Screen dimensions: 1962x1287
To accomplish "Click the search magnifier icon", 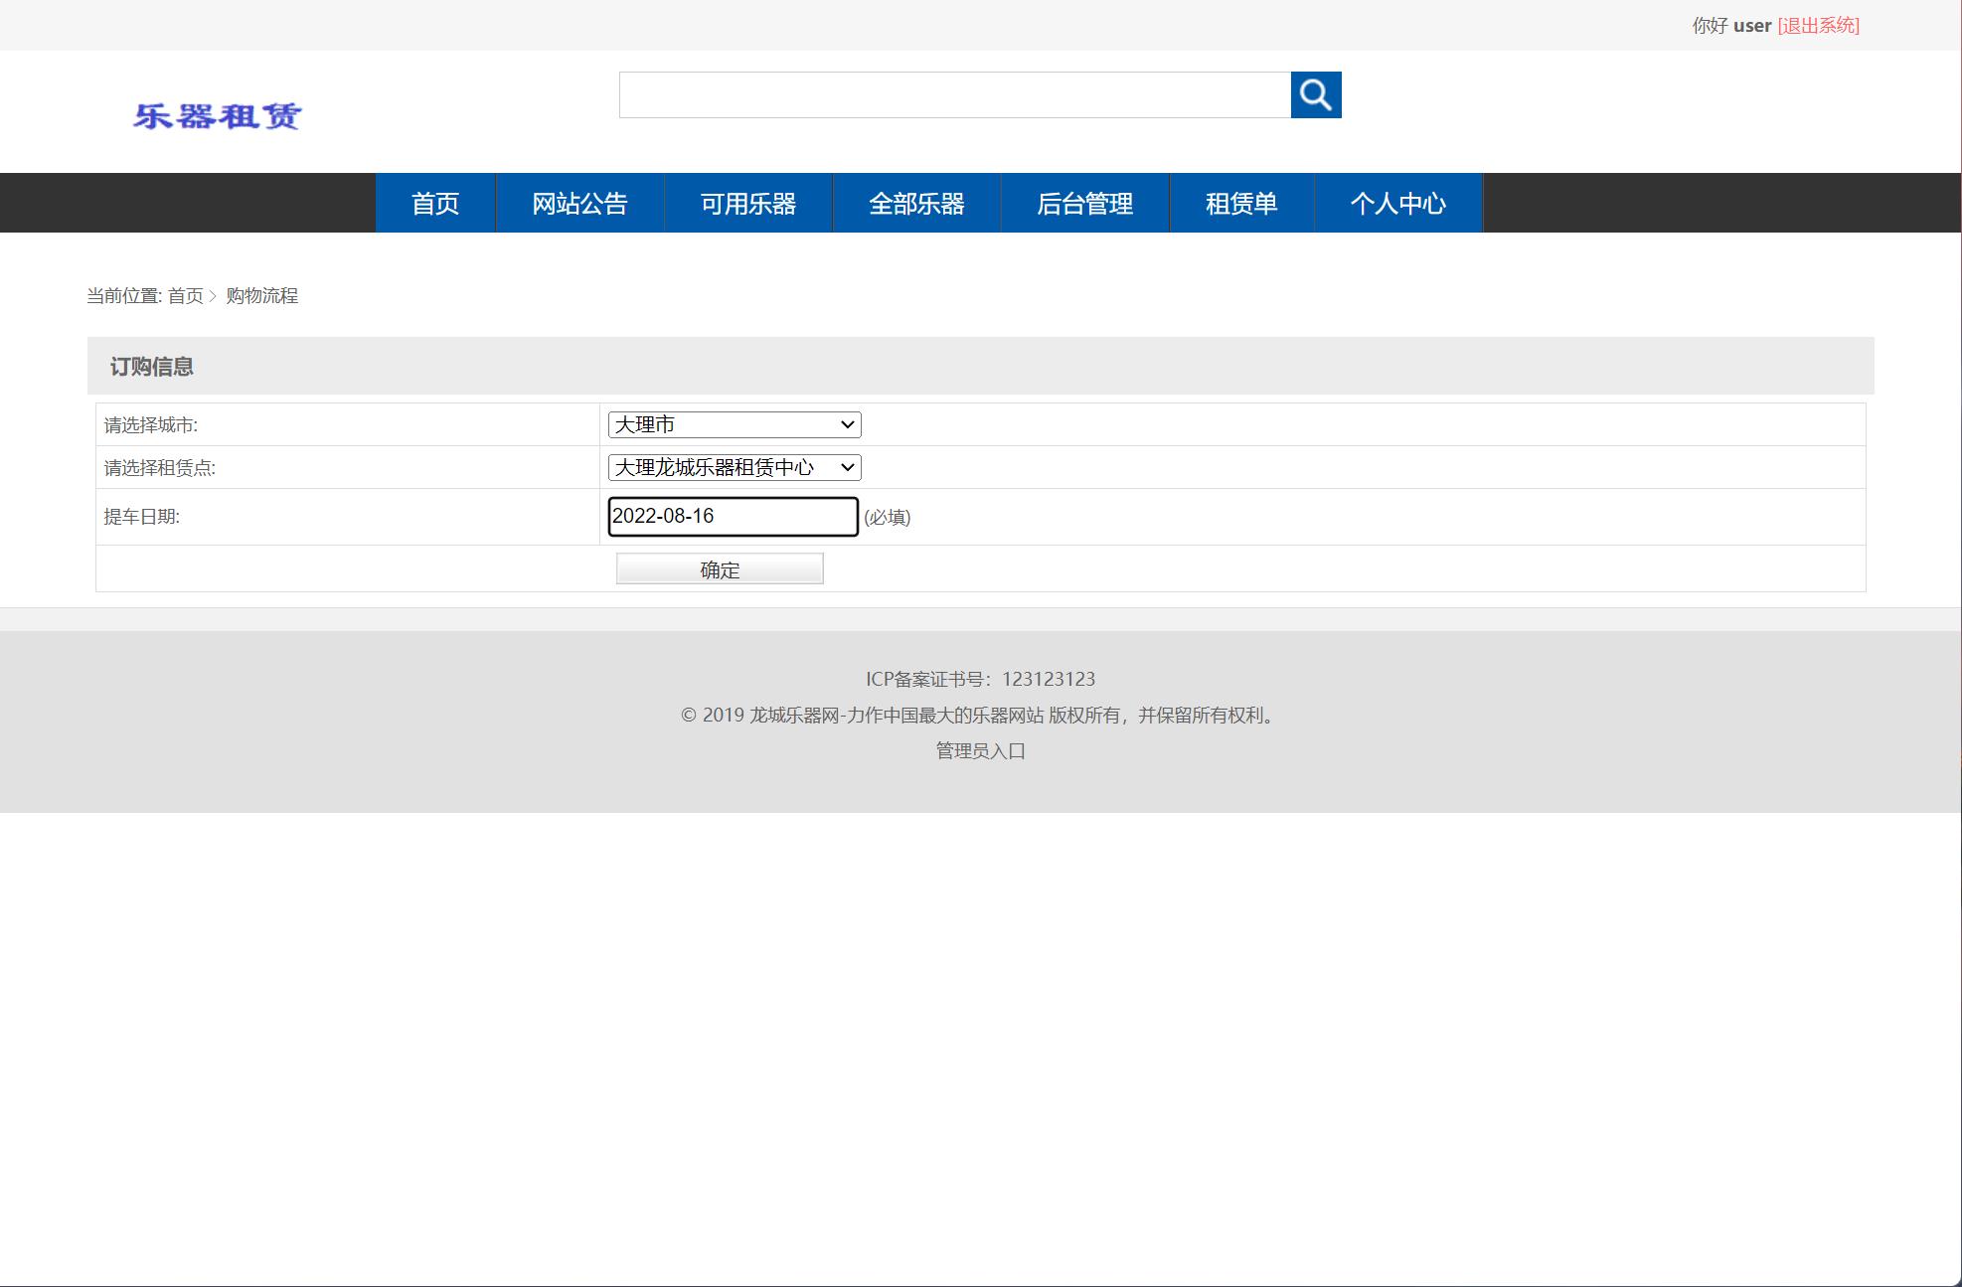I will pos(1315,94).
